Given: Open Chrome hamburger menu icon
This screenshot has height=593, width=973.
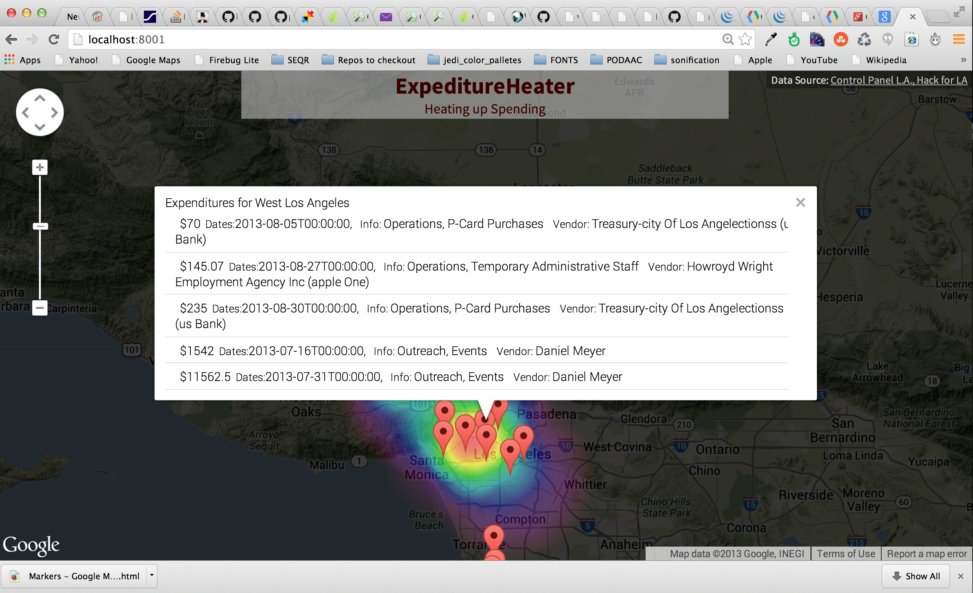Looking at the screenshot, I should [x=959, y=40].
